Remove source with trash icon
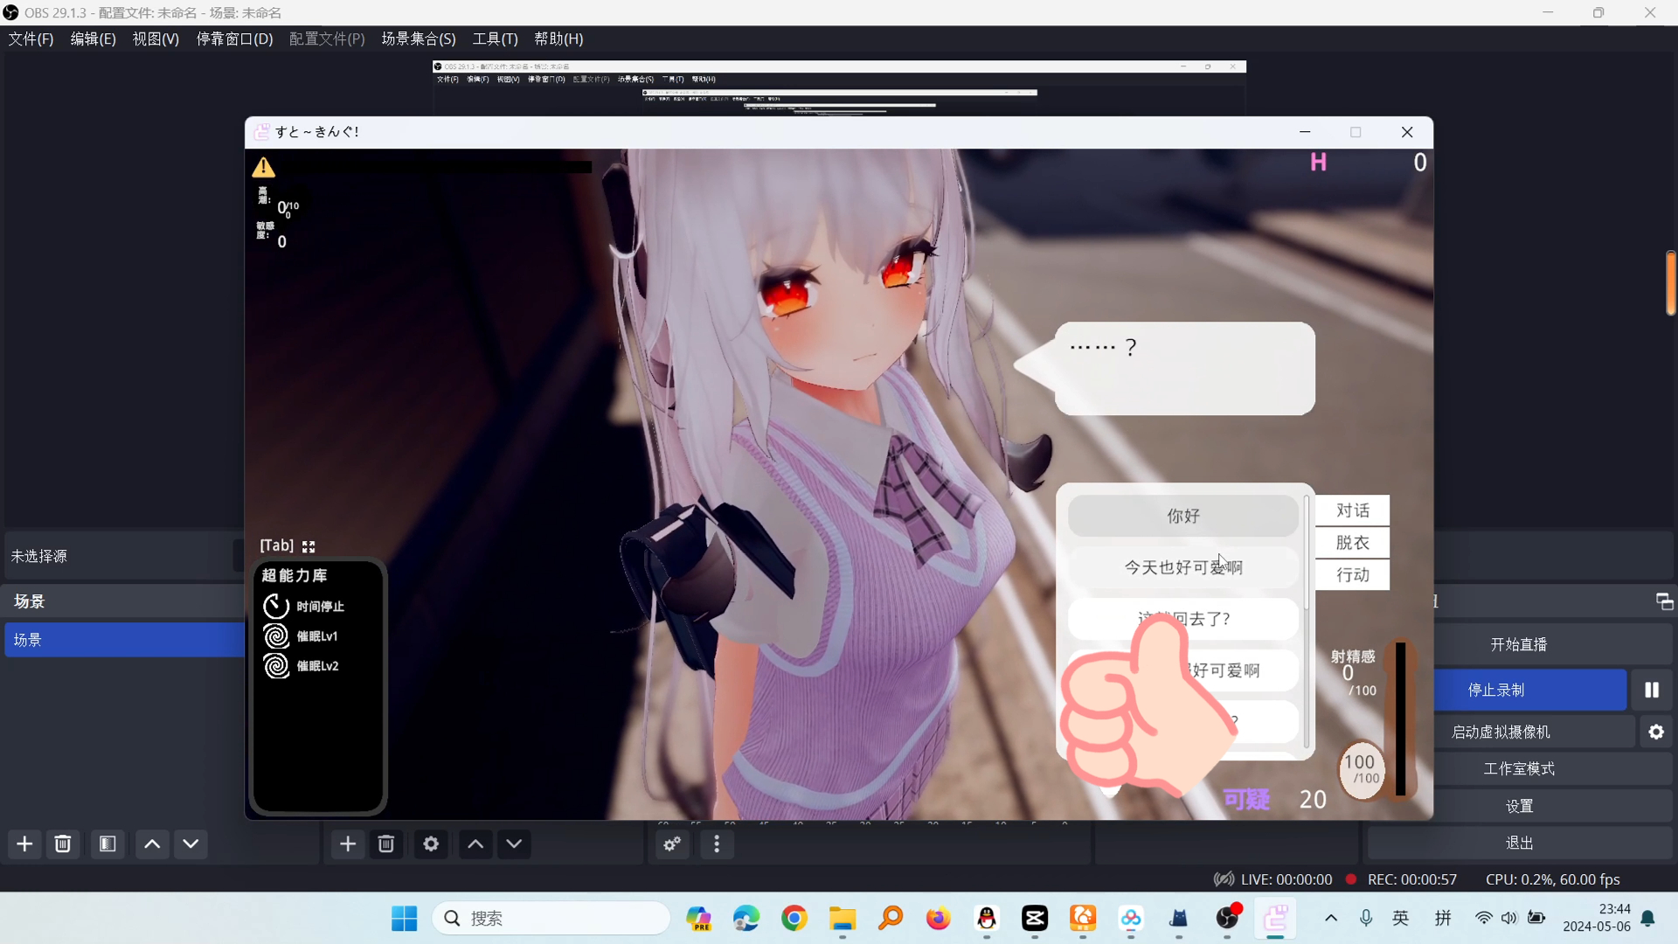The height and width of the screenshot is (944, 1678). point(386,843)
